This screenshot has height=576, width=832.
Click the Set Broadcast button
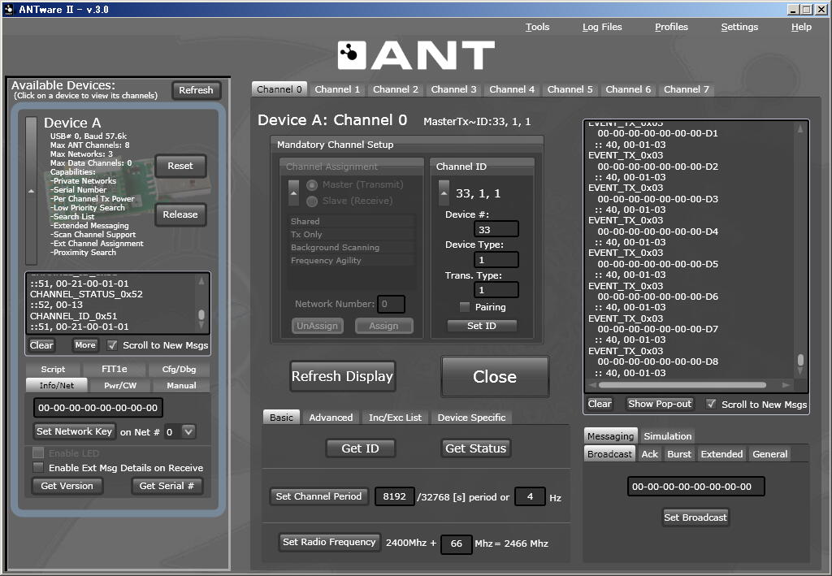695,518
